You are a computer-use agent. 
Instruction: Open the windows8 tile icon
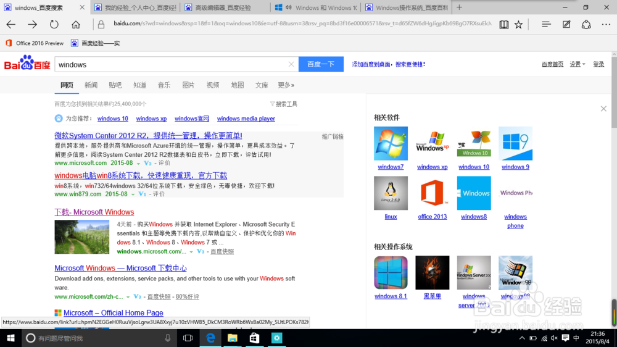pyautogui.click(x=474, y=193)
